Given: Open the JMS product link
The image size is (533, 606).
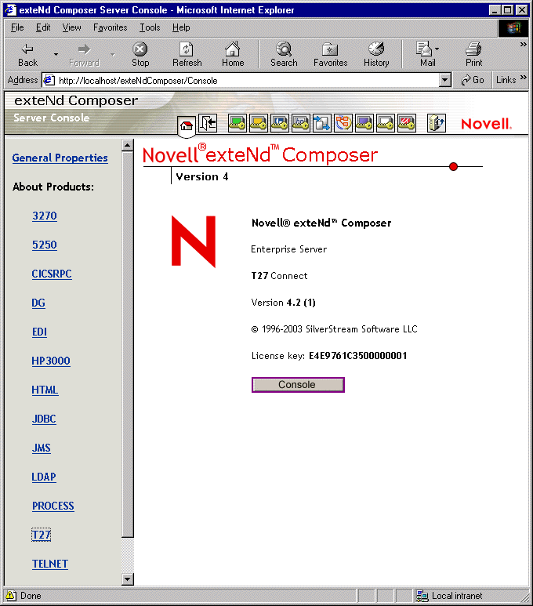Looking at the screenshot, I should click(x=42, y=448).
